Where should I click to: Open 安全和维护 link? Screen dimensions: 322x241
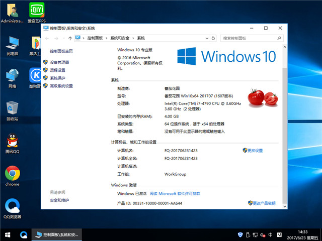point(59,200)
